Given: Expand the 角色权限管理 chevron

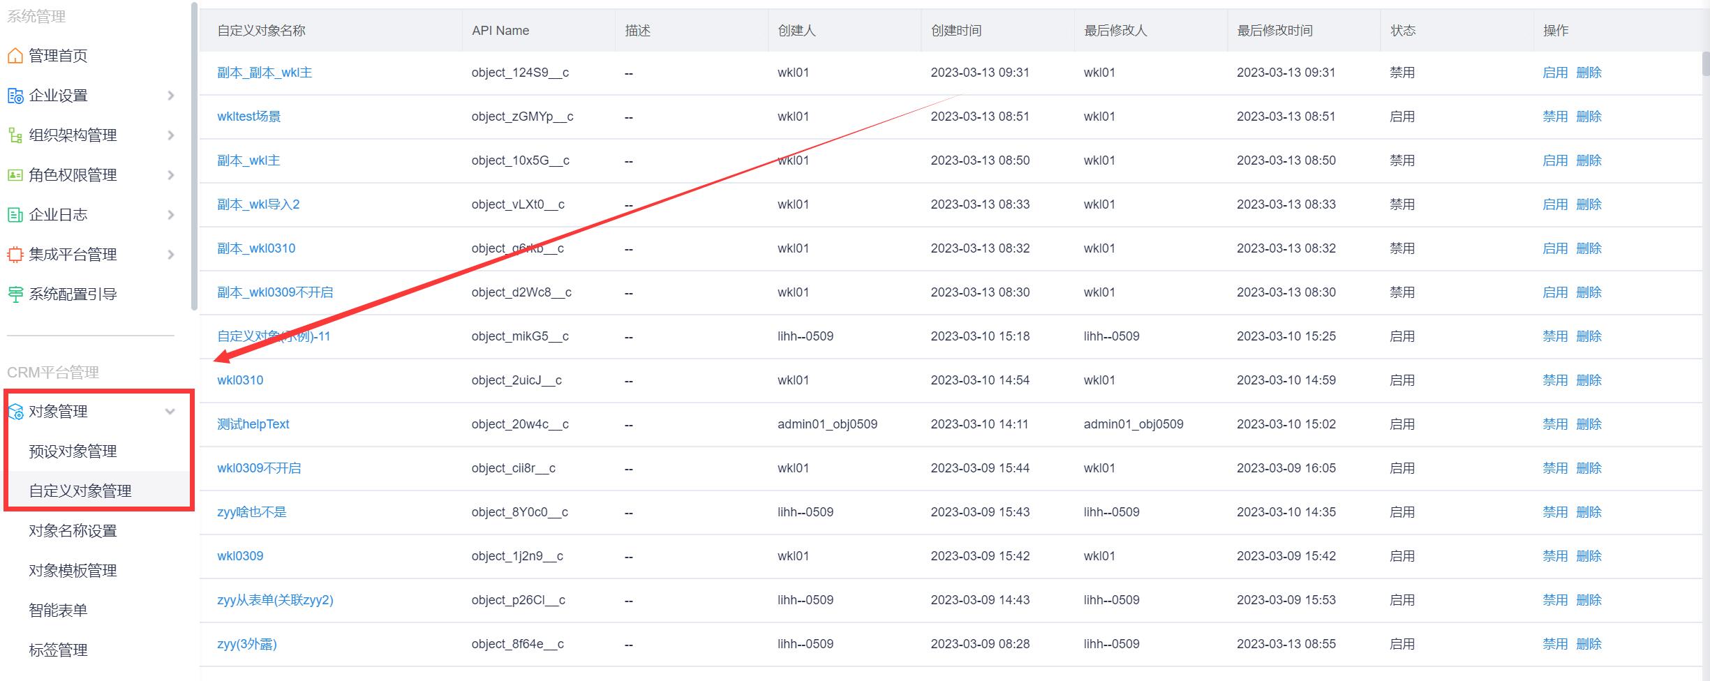Looking at the screenshot, I should 171,175.
